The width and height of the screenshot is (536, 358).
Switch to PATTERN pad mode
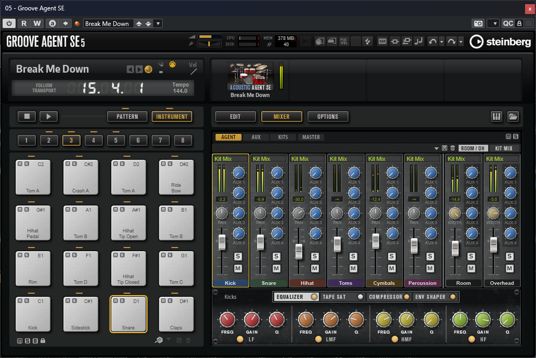click(x=127, y=117)
